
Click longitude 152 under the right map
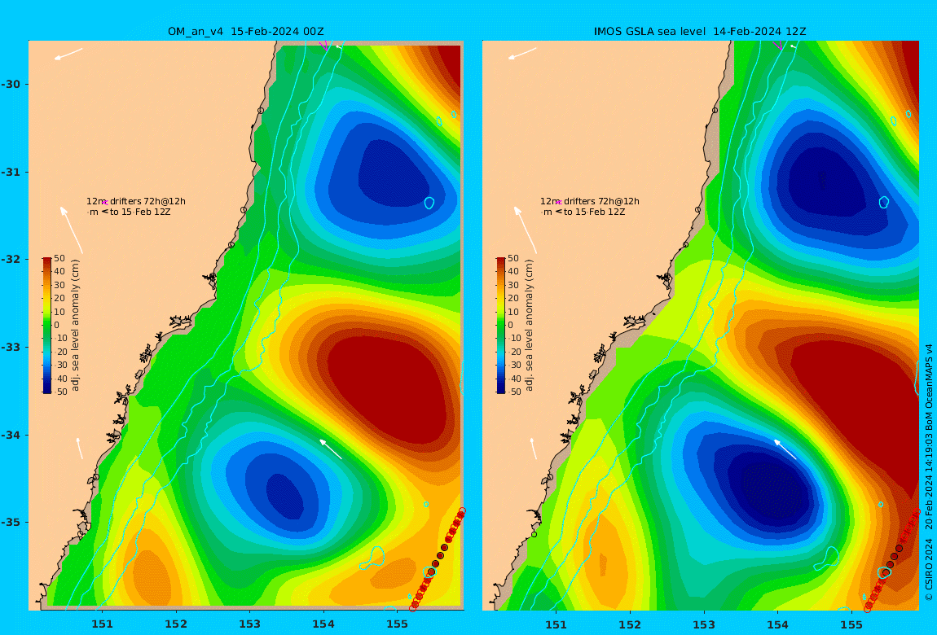tap(630, 624)
